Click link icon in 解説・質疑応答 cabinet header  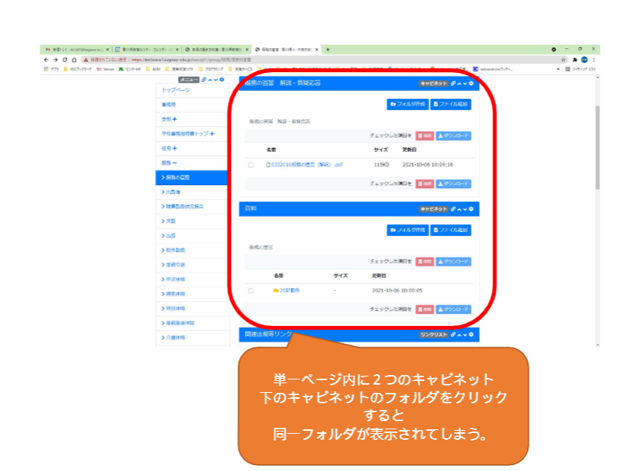pos(454,83)
